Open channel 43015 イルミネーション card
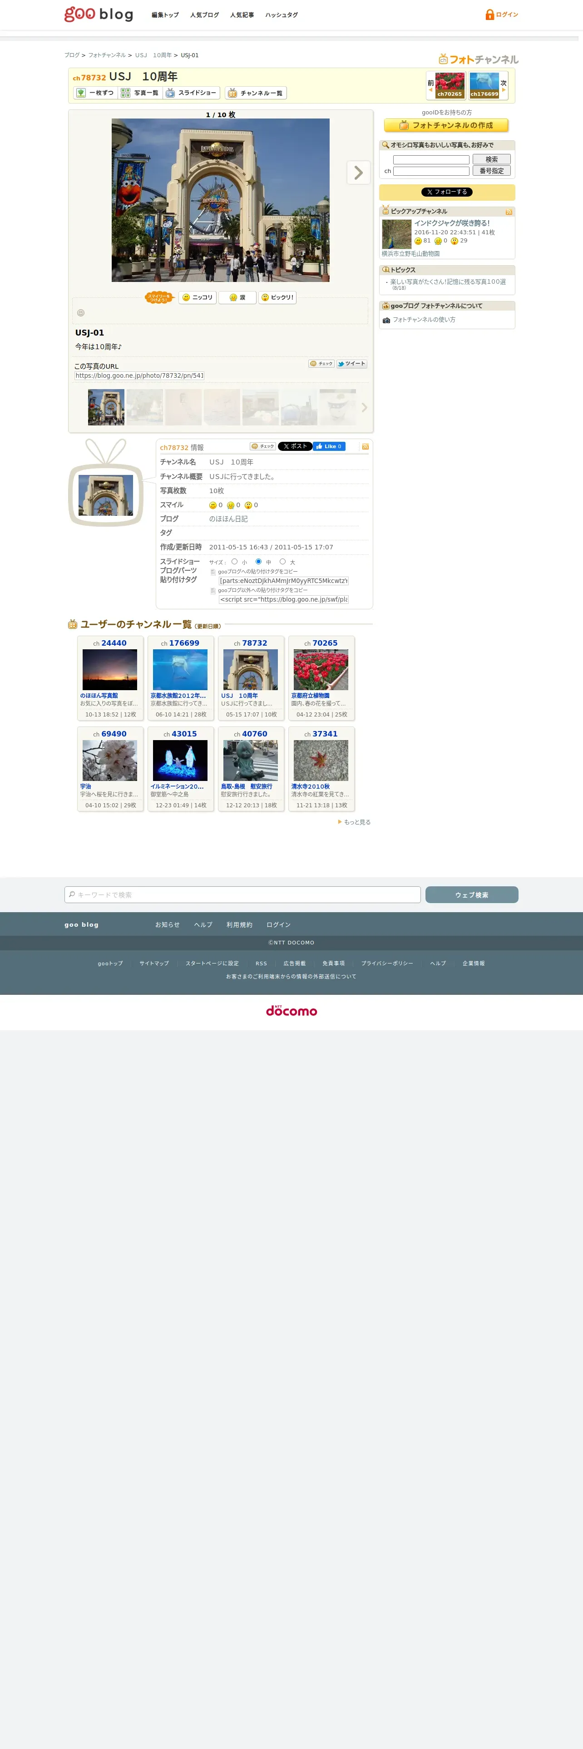This screenshot has width=583, height=1749. coord(181,769)
